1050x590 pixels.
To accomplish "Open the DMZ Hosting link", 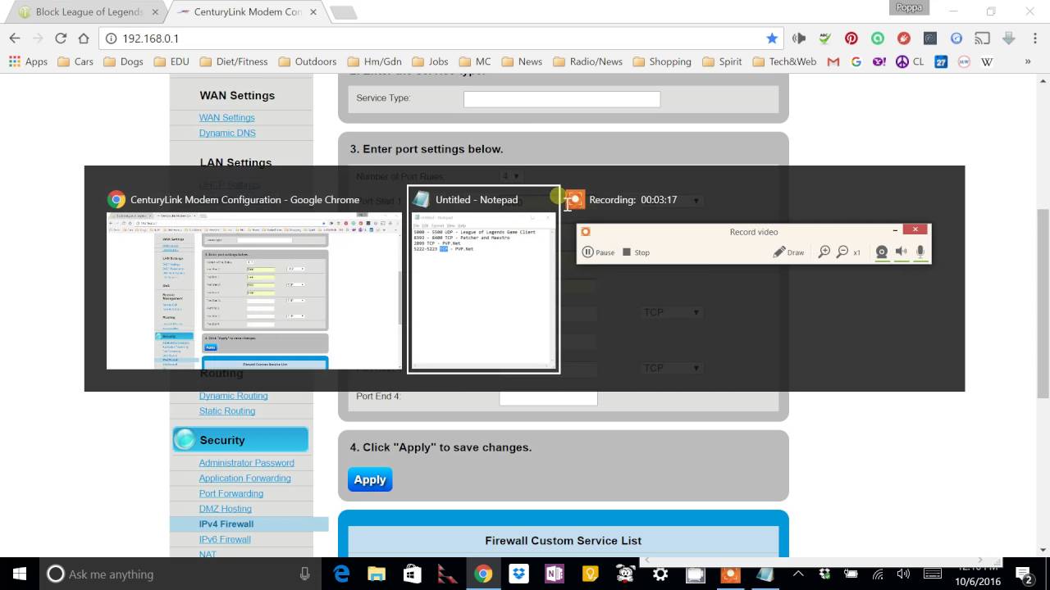I will 225,509.
